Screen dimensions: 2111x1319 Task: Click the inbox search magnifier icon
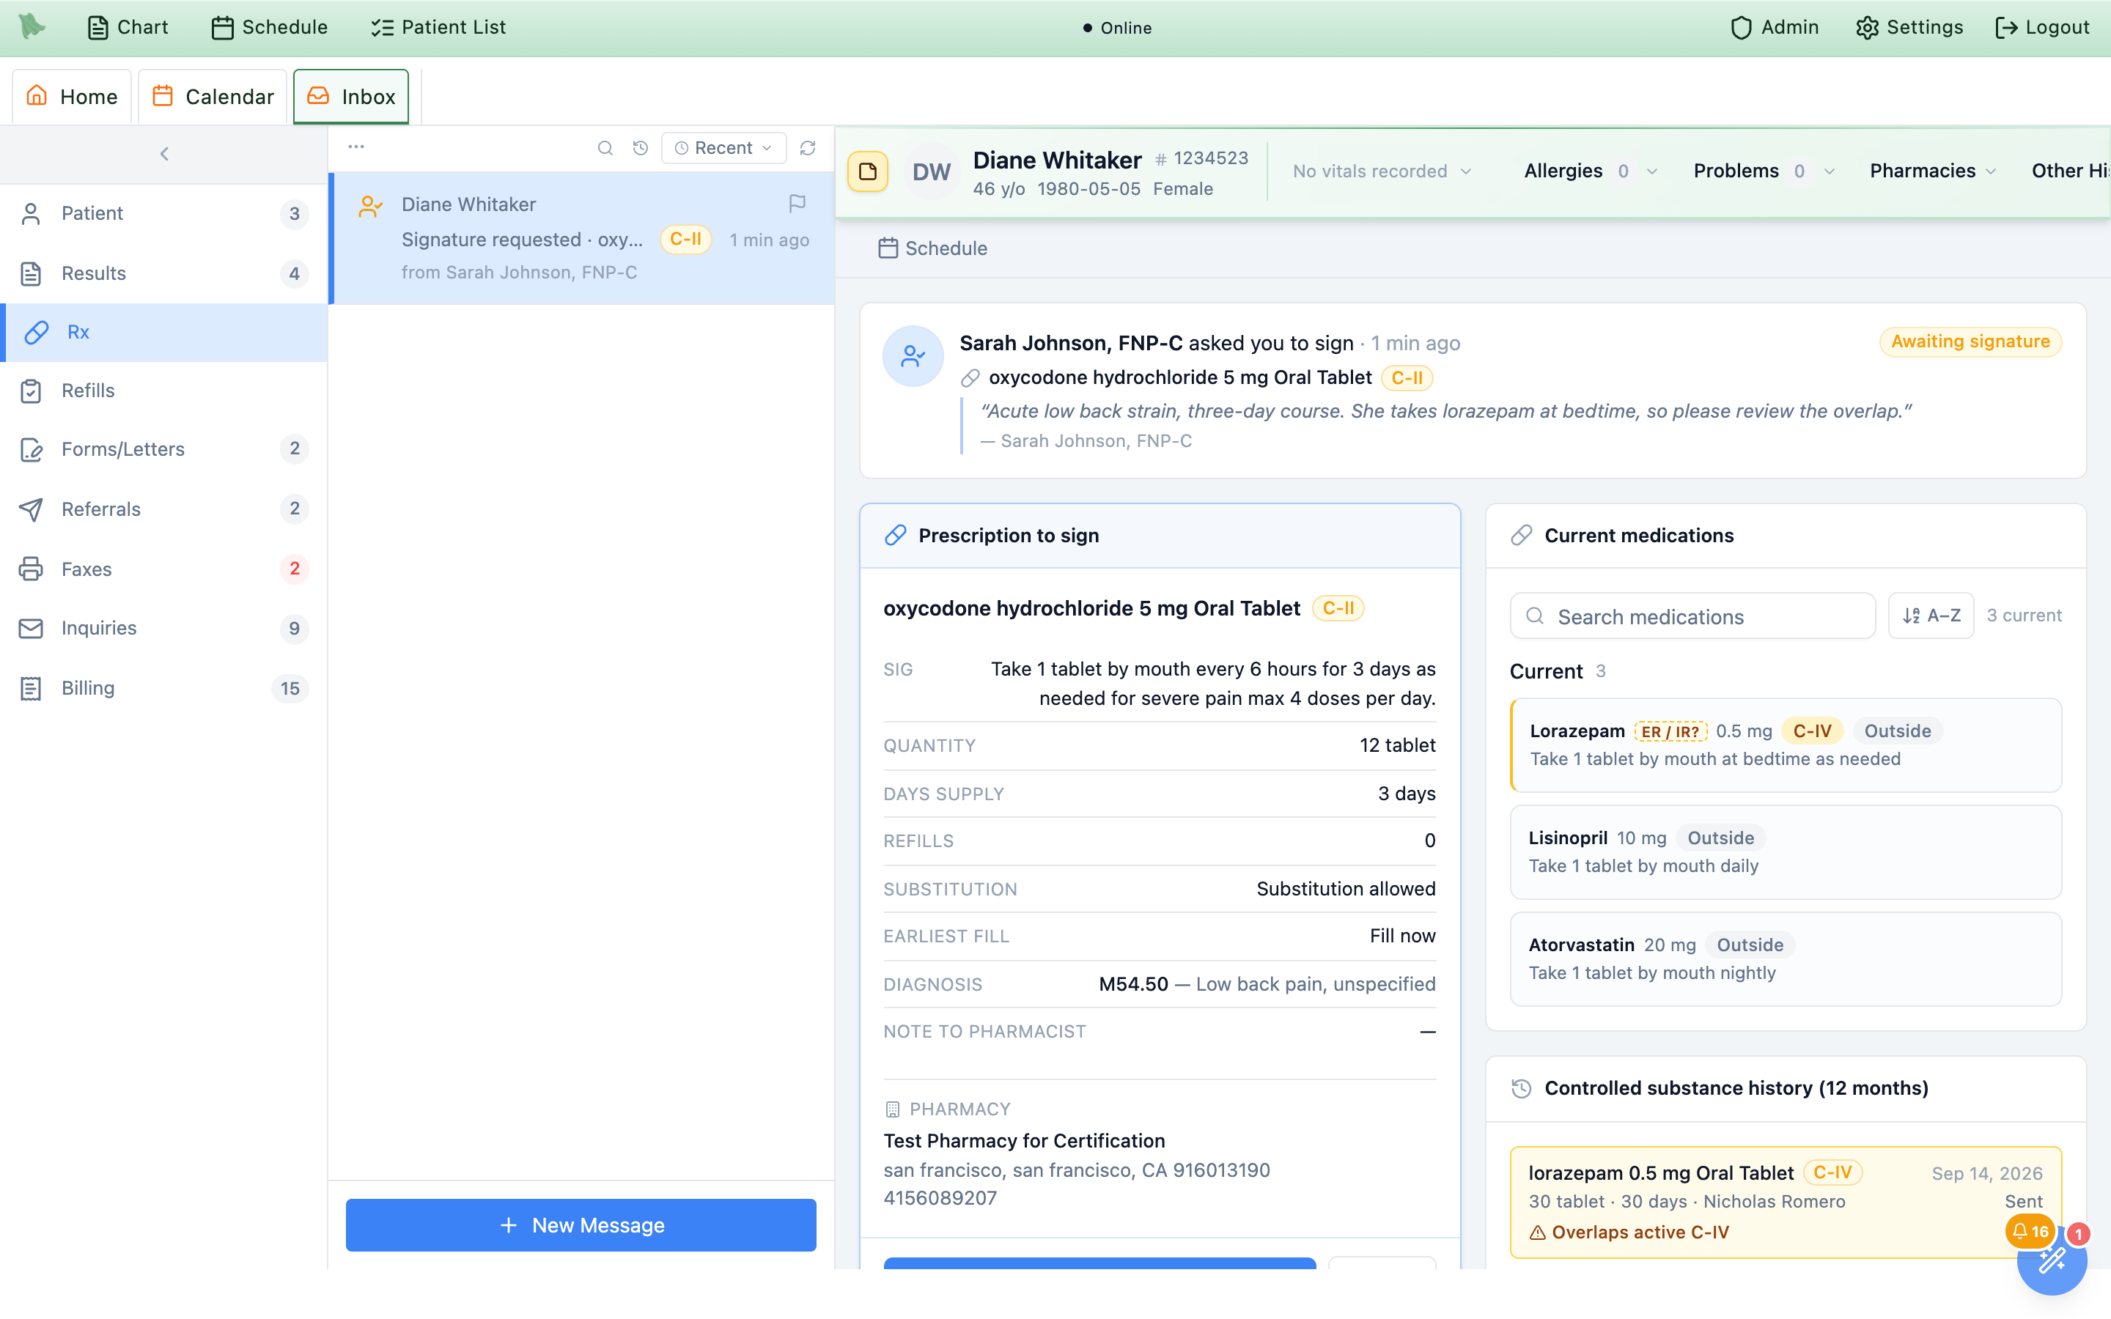coord(605,148)
